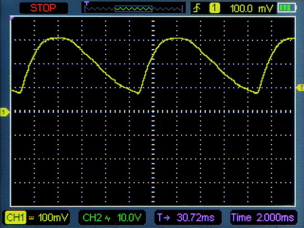Viewport: 304px width, 228px height.
Task: Click the rising edge trigger icon
Action: click(x=197, y=8)
